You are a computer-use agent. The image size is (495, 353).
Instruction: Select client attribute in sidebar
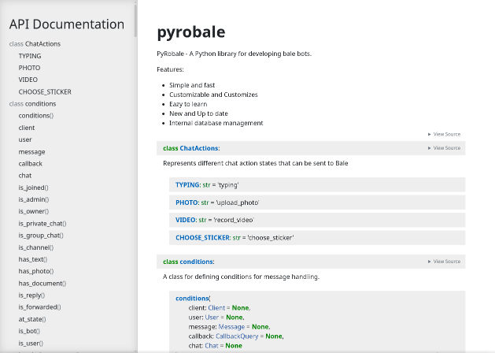pos(27,128)
